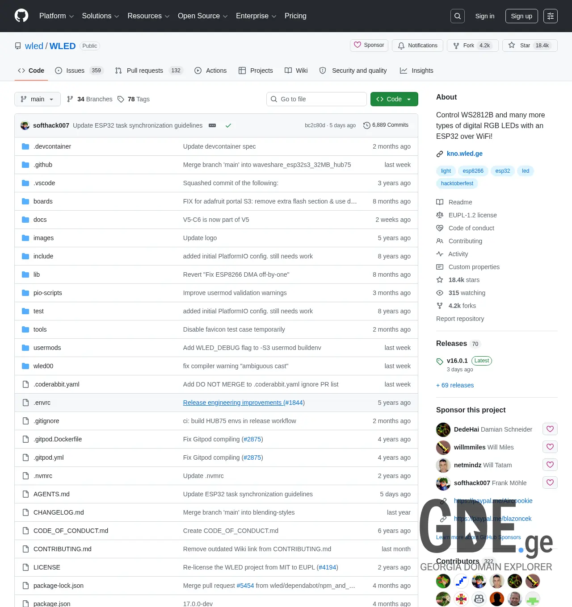The height and width of the screenshot is (607, 572).
Task: Go to the Actions tab
Action: click(210, 71)
